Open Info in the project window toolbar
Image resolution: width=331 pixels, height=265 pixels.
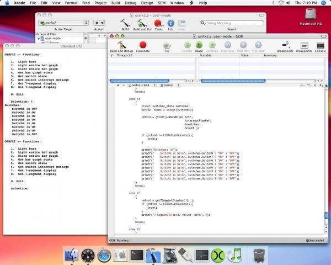tap(171, 25)
